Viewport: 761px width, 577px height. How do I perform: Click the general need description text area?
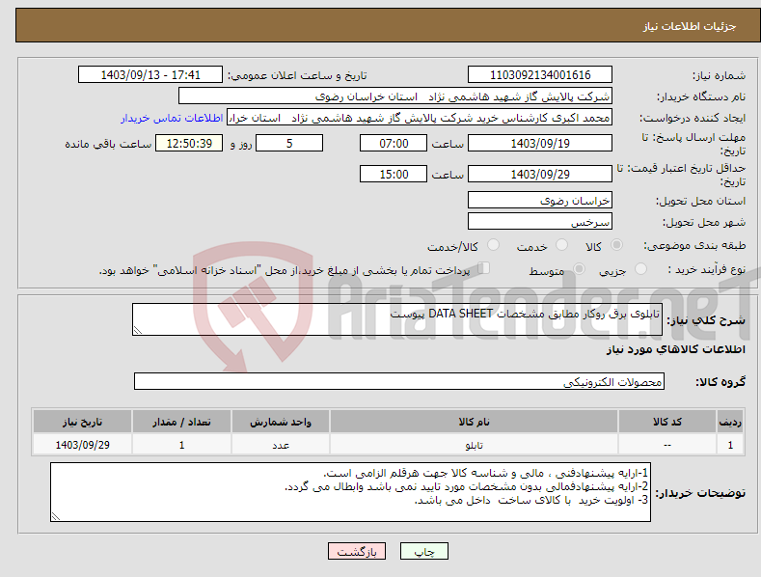pyautogui.click(x=397, y=319)
